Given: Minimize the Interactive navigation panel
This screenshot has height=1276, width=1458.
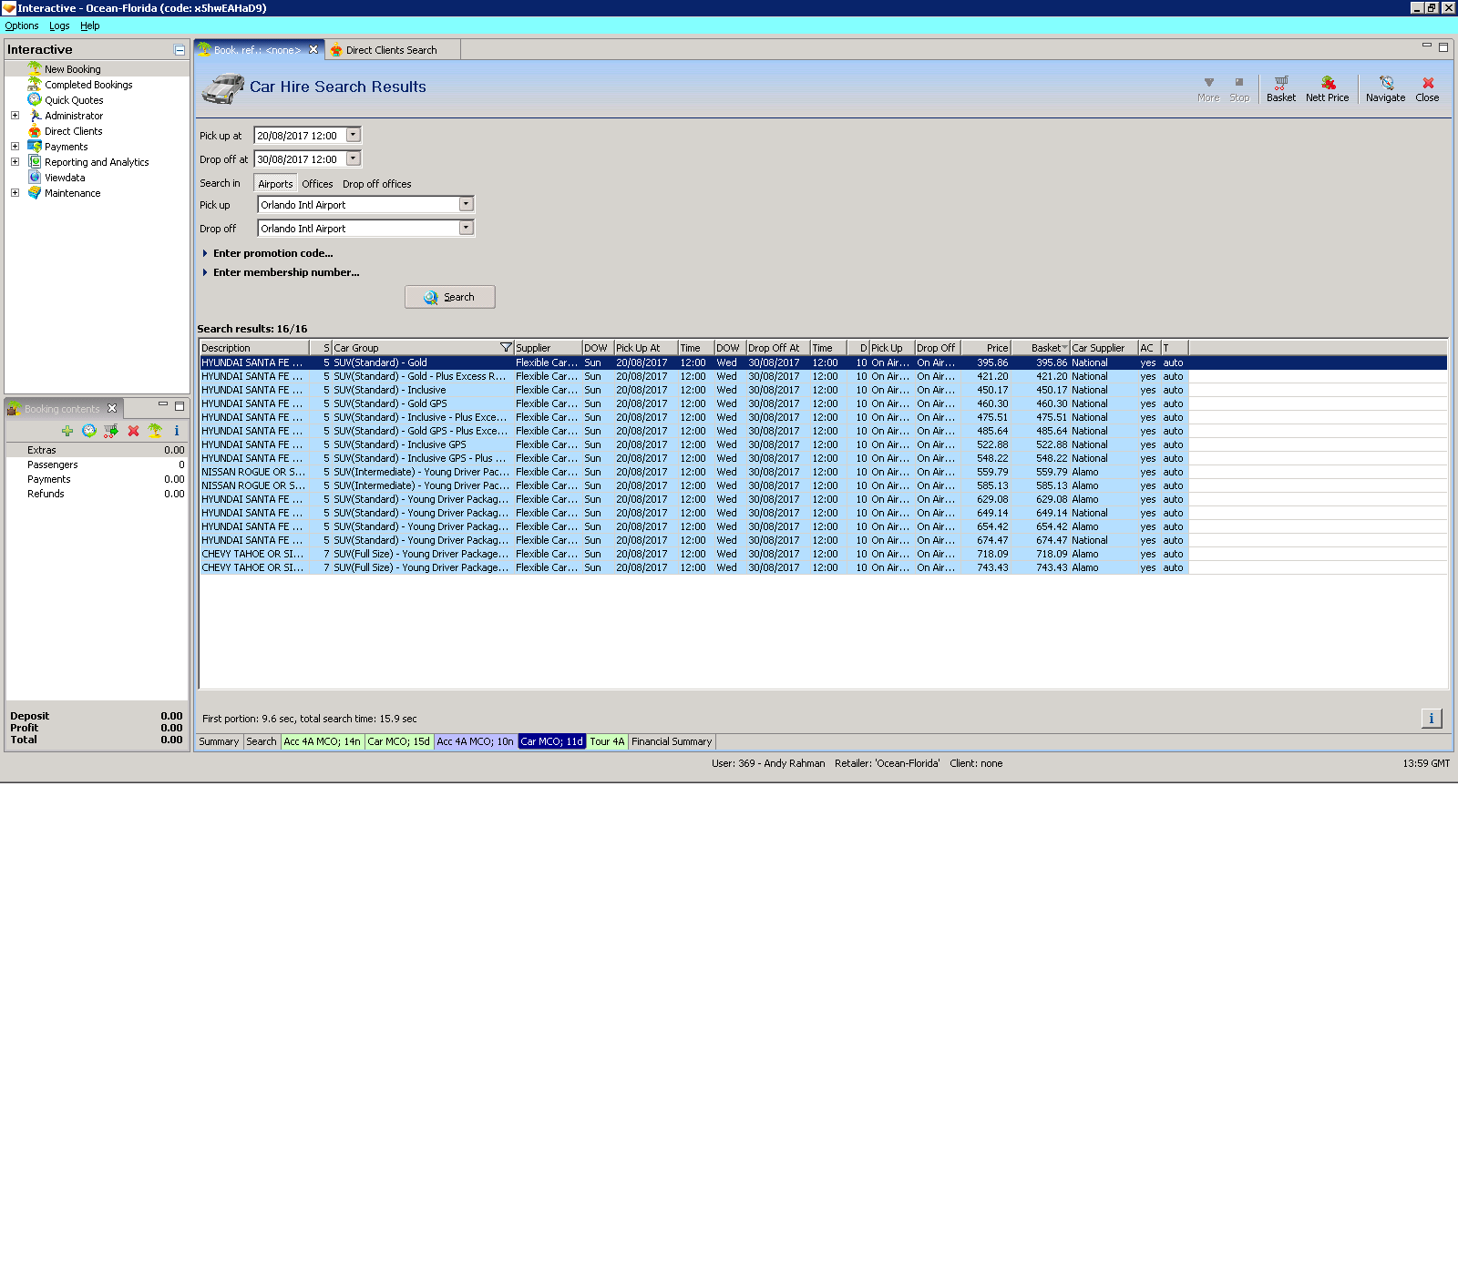Looking at the screenshot, I should [180, 50].
